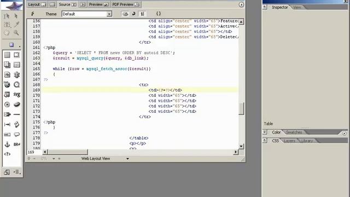Click zoom out minus button
Viewport: 350px width, 197px height.
pyautogui.click(x=34, y=159)
